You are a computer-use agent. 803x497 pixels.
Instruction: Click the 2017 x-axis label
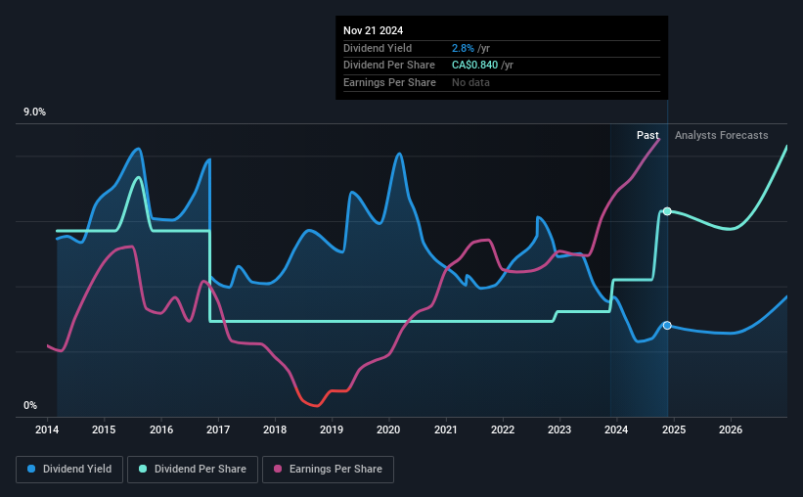218,429
